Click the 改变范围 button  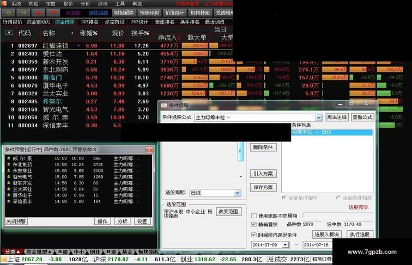pyautogui.click(x=228, y=212)
